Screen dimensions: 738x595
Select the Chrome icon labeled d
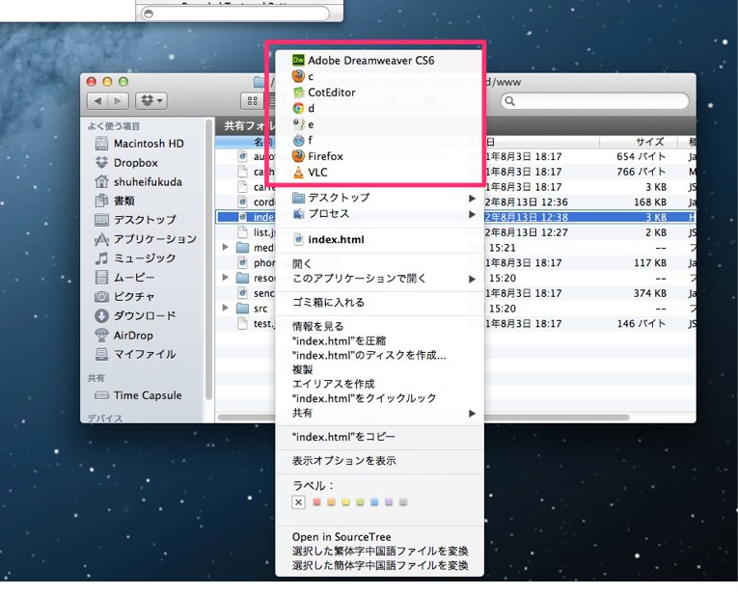pyautogui.click(x=298, y=108)
